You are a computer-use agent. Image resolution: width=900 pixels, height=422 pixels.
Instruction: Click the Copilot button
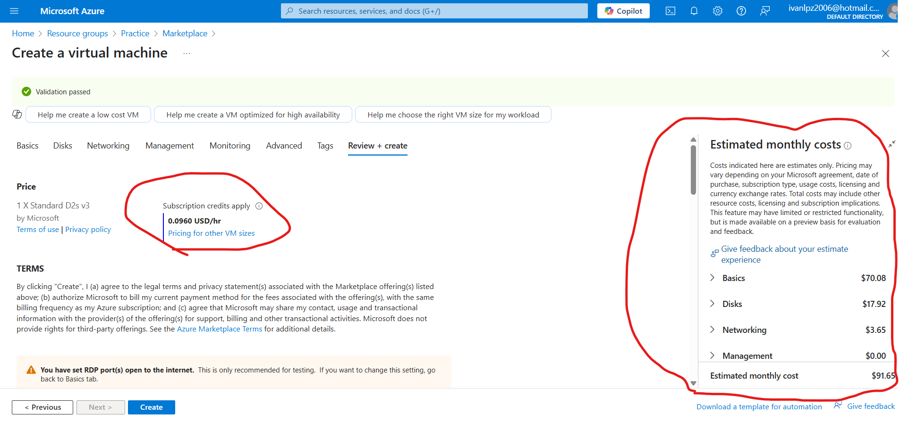point(623,11)
